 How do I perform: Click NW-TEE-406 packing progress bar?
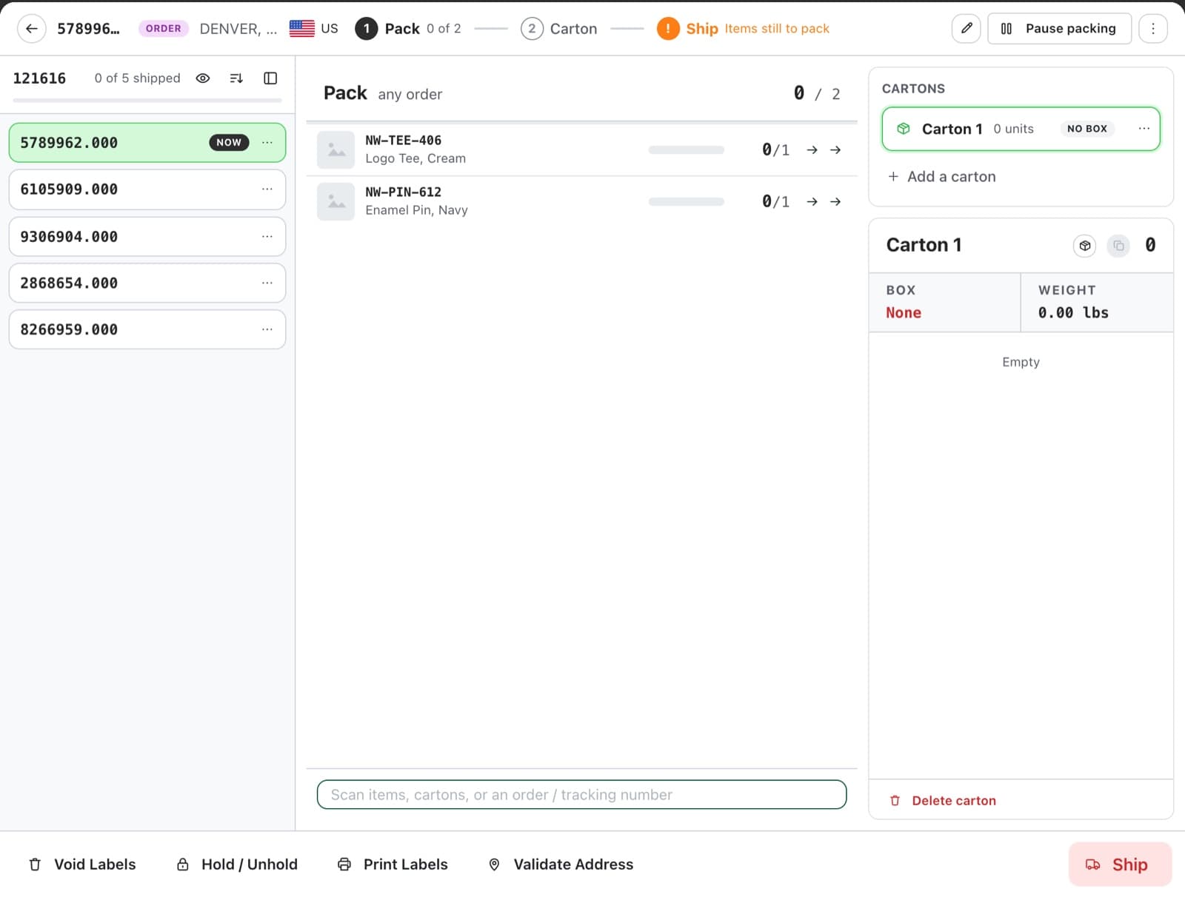[687, 150]
